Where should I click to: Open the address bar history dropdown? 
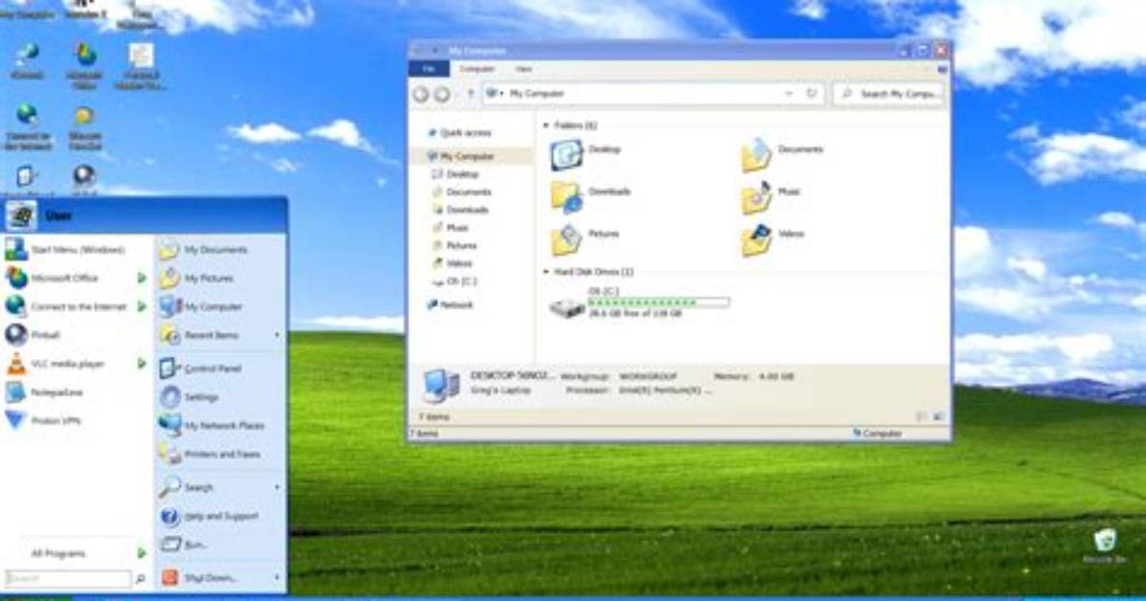click(x=789, y=94)
